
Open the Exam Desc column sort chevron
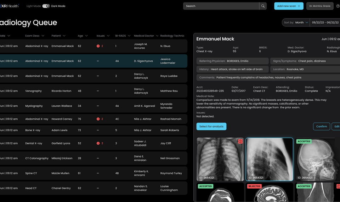(x=43, y=36)
